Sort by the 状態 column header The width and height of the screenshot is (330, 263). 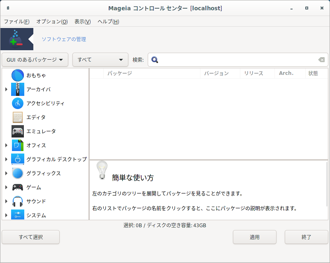click(x=316, y=73)
